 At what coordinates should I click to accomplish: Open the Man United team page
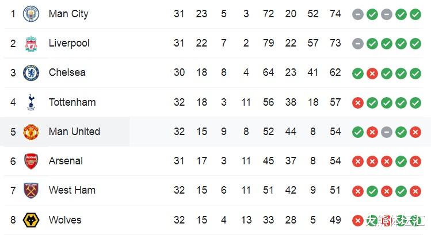tap(74, 132)
